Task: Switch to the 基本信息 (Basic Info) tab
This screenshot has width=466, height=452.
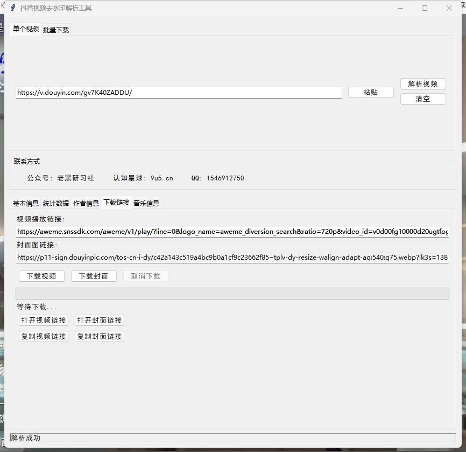Action: [x=25, y=203]
